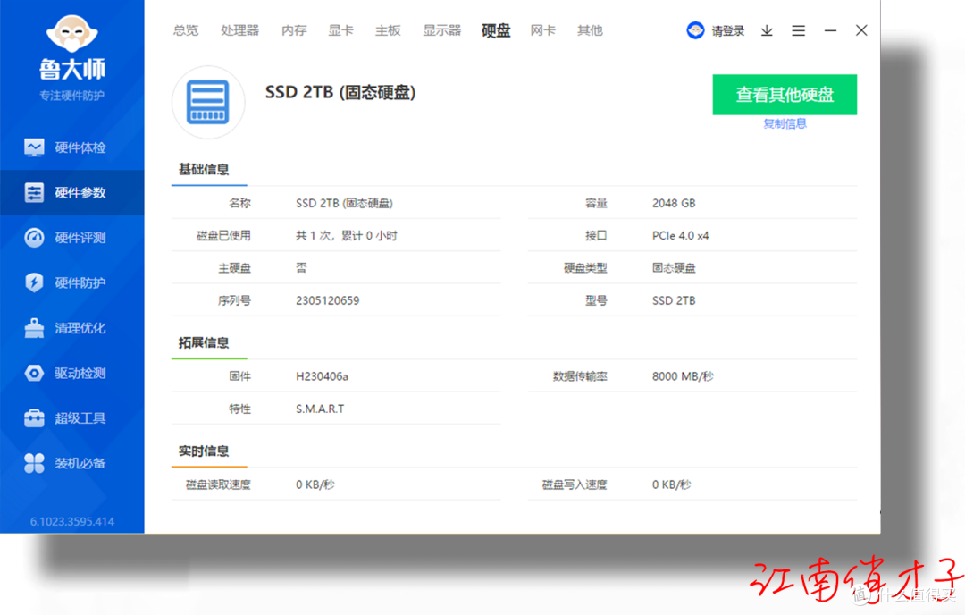Open 驱动检测 driver check
The height and width of the screenshot is (615, 965).
pos(72,373)
